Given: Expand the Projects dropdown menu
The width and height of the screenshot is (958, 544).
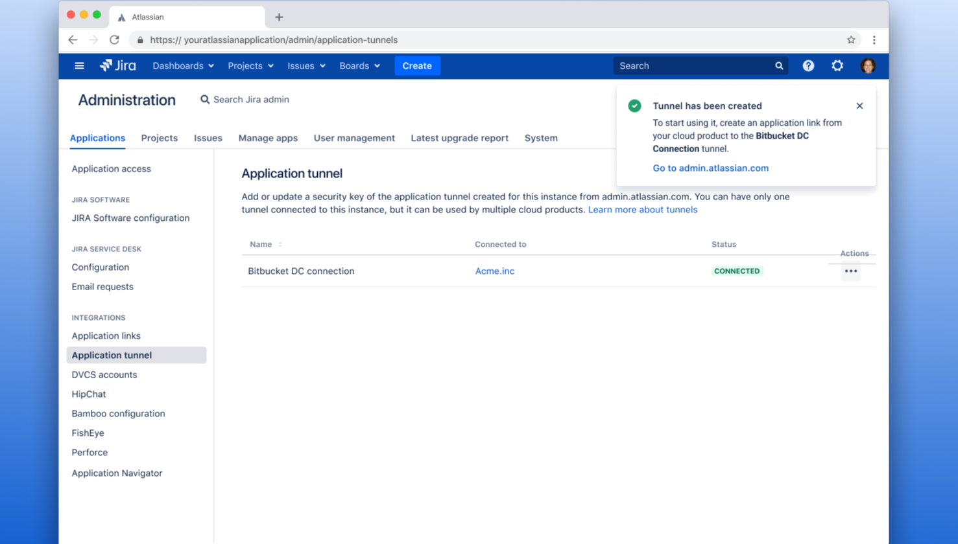Looking at the screenshot, I should pyautogui.click(x=250, y=66).
